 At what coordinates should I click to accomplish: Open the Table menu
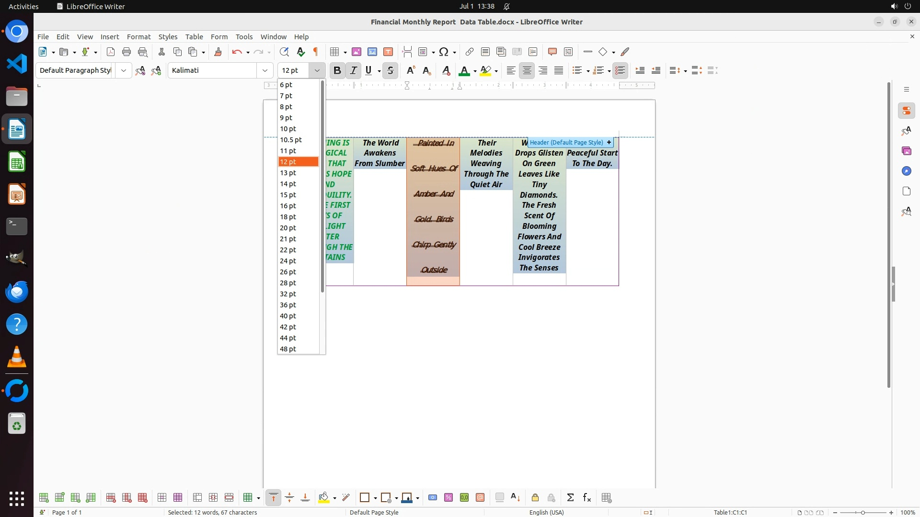pyautogui.click(x=194, y=37)
